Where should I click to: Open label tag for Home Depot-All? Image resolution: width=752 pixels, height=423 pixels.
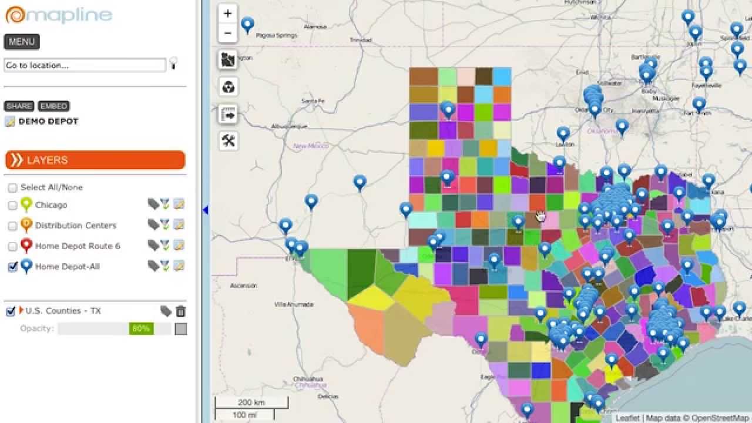pyautogui.click(x=153, y=266)
